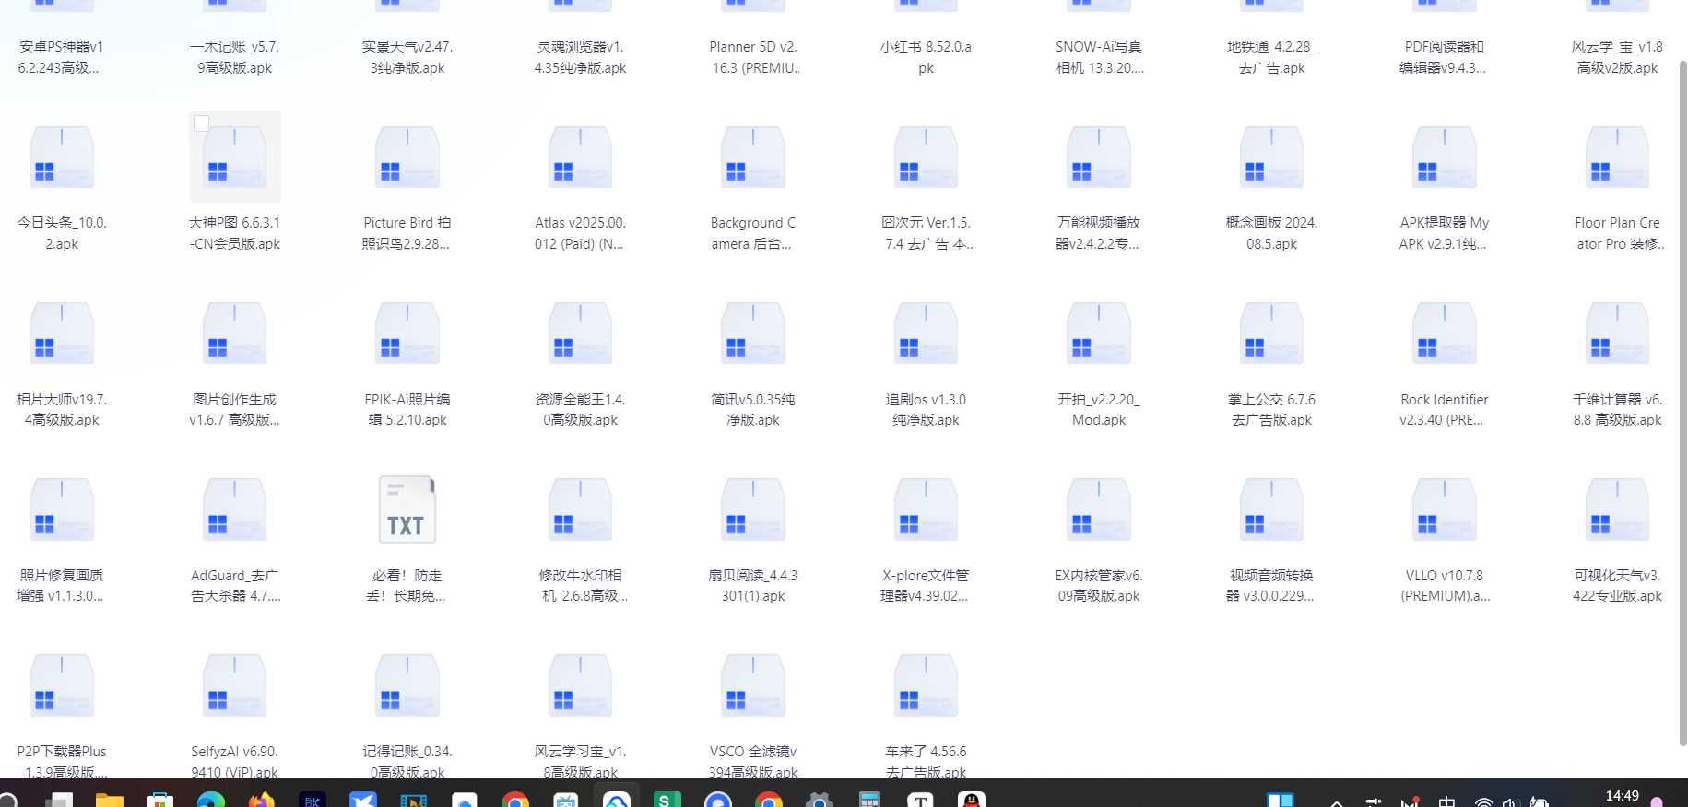The height and width of the screenshot is (807, 1688).
Task: Select the 图片创作生成 v1.6.7 file icon
Action: pyautogui.click(x=234, y=333)
